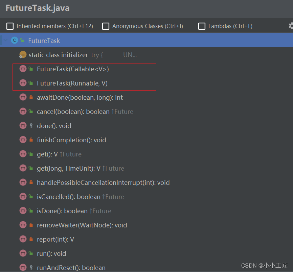Viewport: 293px width, 272px height.
Task: Click the method icon beside FutureTask(Callable<V>)
Action: pyautogui.click(x=23, y=69)
